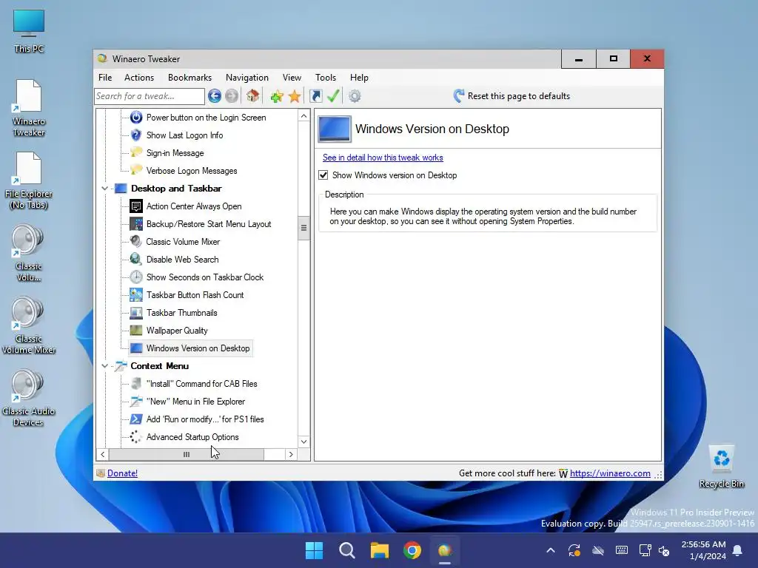Click the Disable Web Search icon
Image resolution: width=758 pixels, height=568 pixels.
pos(136,260)
